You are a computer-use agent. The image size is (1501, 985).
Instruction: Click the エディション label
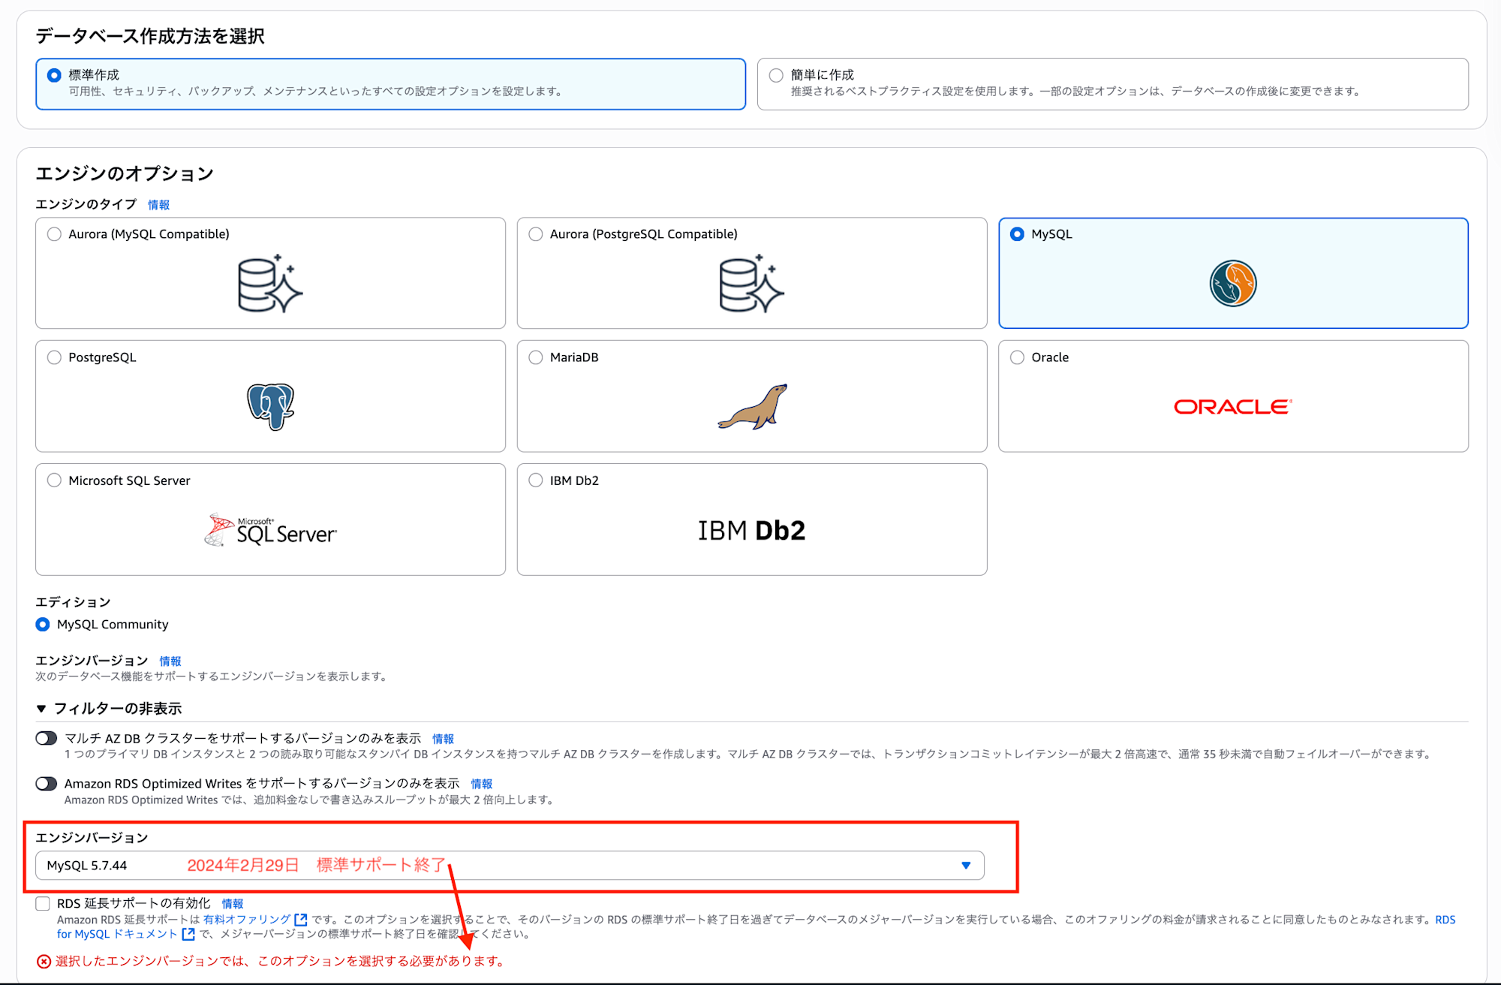point(73,602)
